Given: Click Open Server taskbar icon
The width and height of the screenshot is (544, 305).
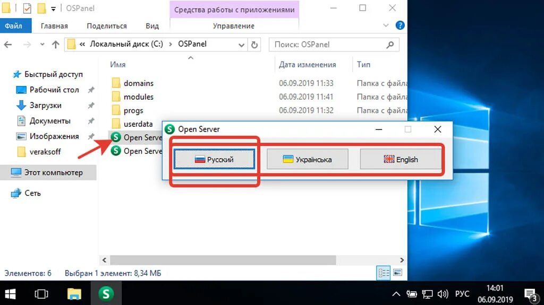Looking at the screenshot, I should point(106,294).
